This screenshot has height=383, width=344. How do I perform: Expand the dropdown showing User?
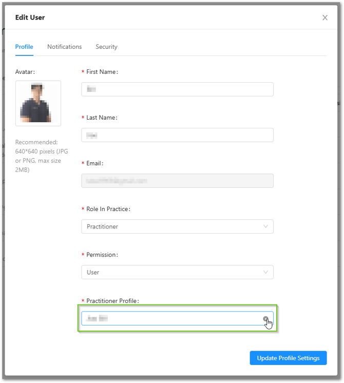(172, 272)
